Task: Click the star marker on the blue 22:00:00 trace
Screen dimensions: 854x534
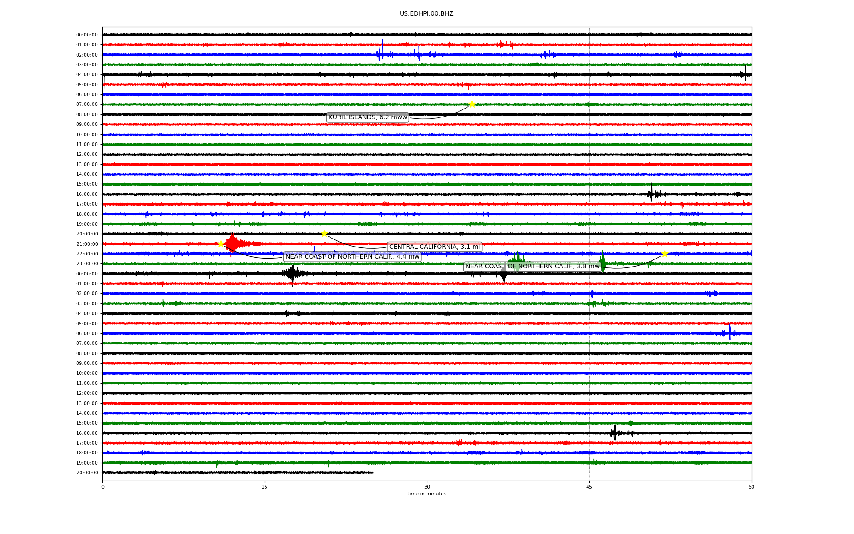Action: (665, 254)
